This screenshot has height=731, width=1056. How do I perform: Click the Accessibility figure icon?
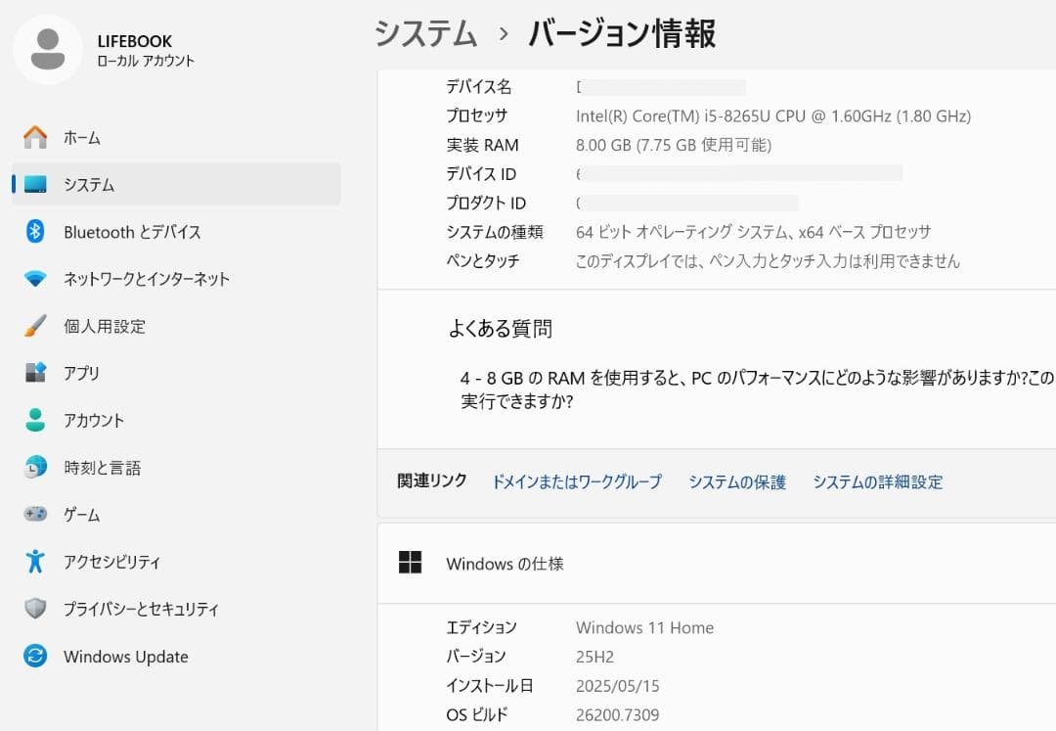point(35,562)
